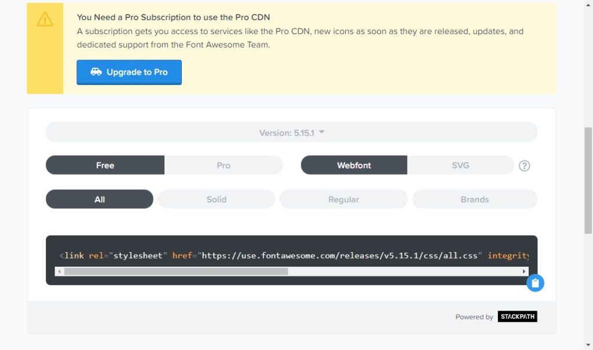
Task: Click the horizontal code scrollbar thumb
Action: pos(176,271)
